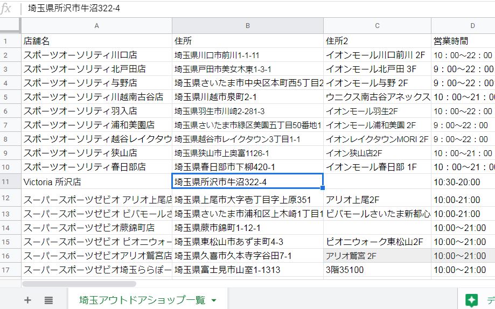Select cell イオンモール浦和美園 2F
The width and height of the screenshot is (495, 309).
pyautogui.click(x=377, y=125)
